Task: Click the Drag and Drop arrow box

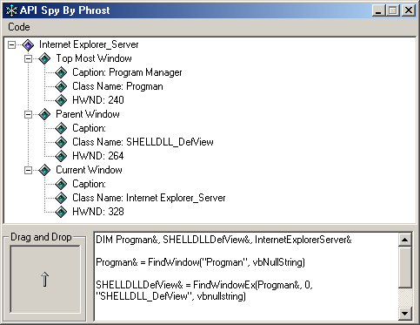Action: click(x=45, y=280)
